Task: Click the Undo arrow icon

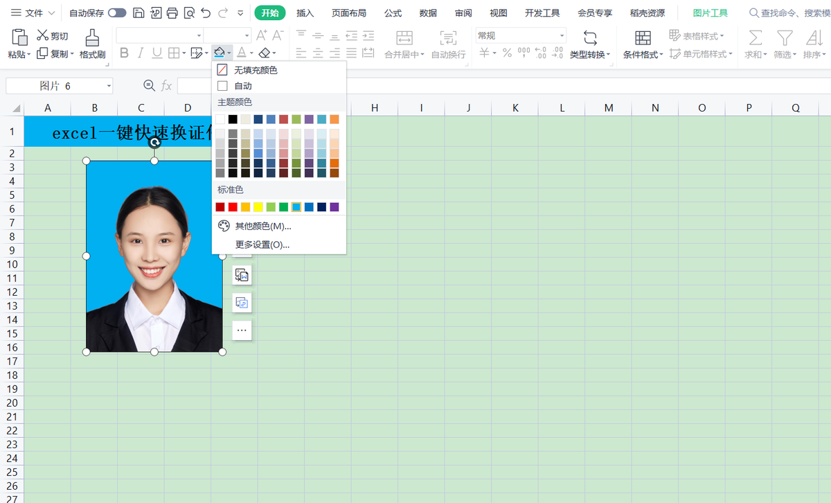Action: 206,13
